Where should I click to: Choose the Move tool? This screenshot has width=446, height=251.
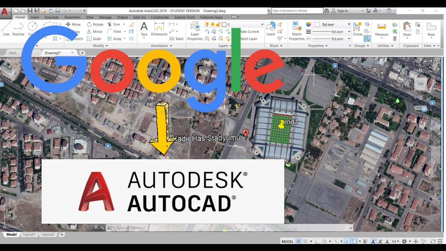tap(73, 24)
